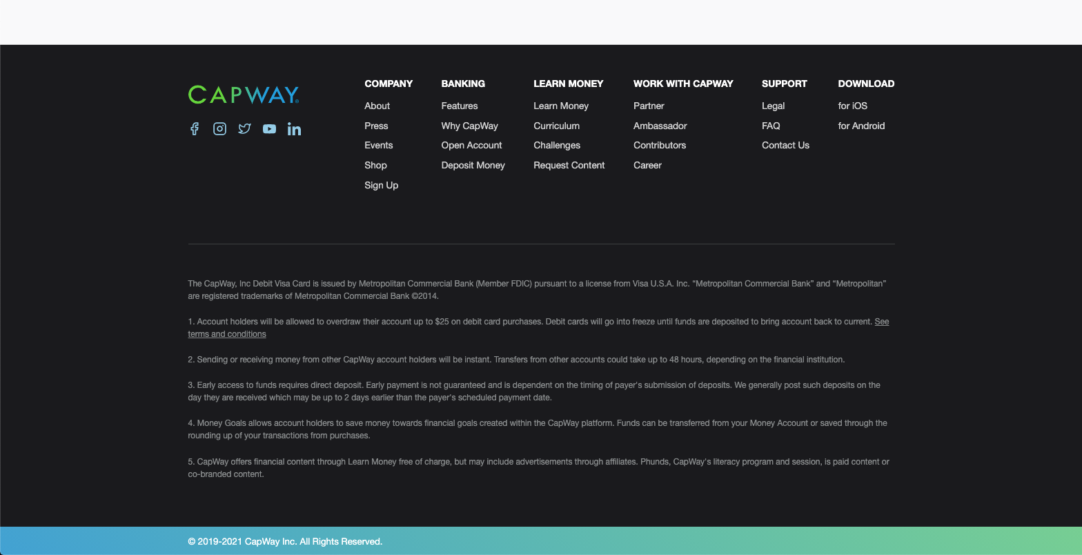The image size is (1082, 555).
Task: Click footnote 2 about sending money
Action: click(516, 360)
